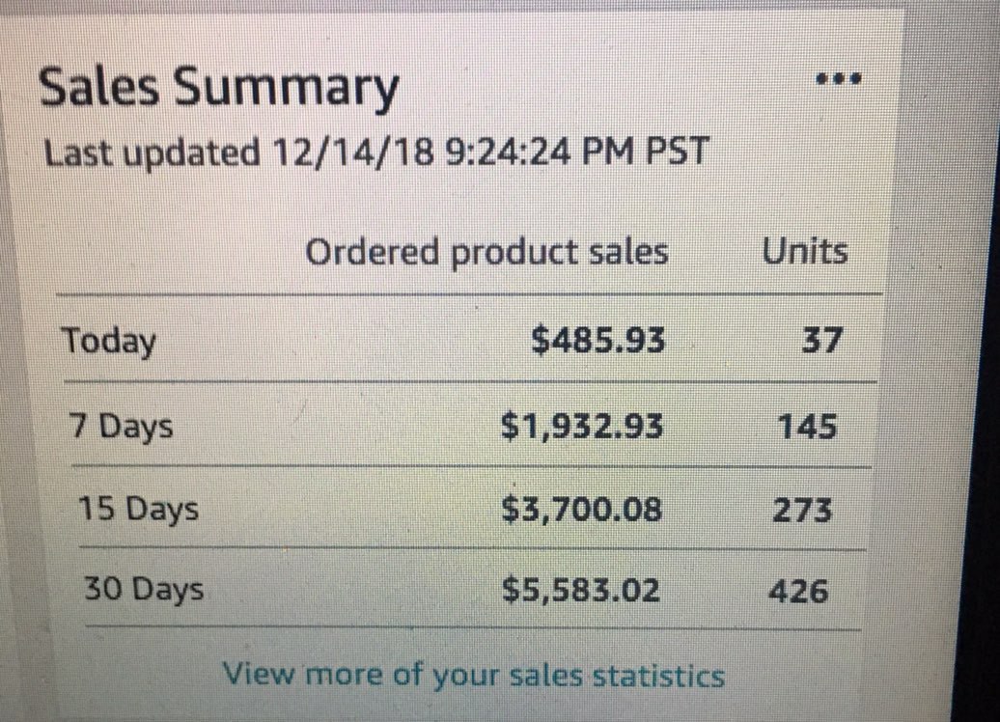Image resolution: width=1000 pixels, height=722 pixels.
Task: Click the 15-day units value 273
Action: [802, 509]
